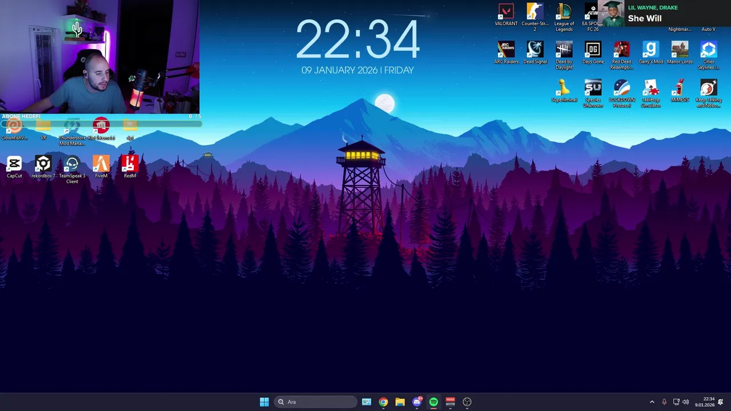
Task: Click the Cities Skylines II shortcut
Action: [708, 55]
